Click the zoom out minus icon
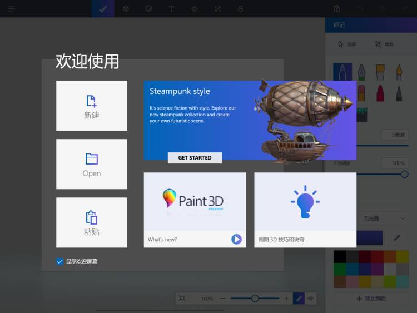 223,299
